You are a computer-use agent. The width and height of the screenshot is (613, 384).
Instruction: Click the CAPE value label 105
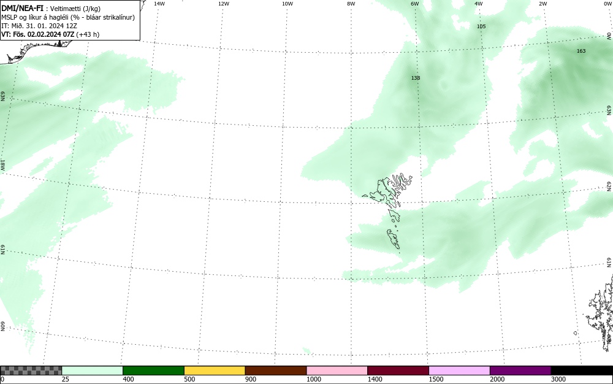pyautogui.click(x=481, y=26)
